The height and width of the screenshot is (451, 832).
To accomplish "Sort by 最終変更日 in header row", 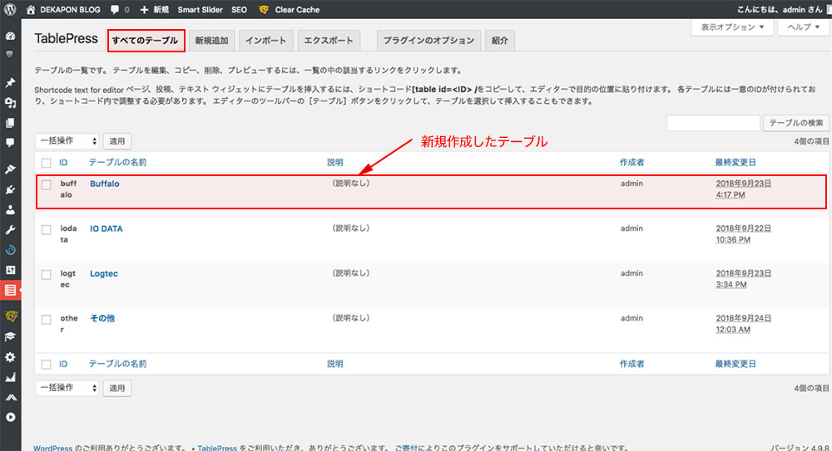I will (735, 163).
